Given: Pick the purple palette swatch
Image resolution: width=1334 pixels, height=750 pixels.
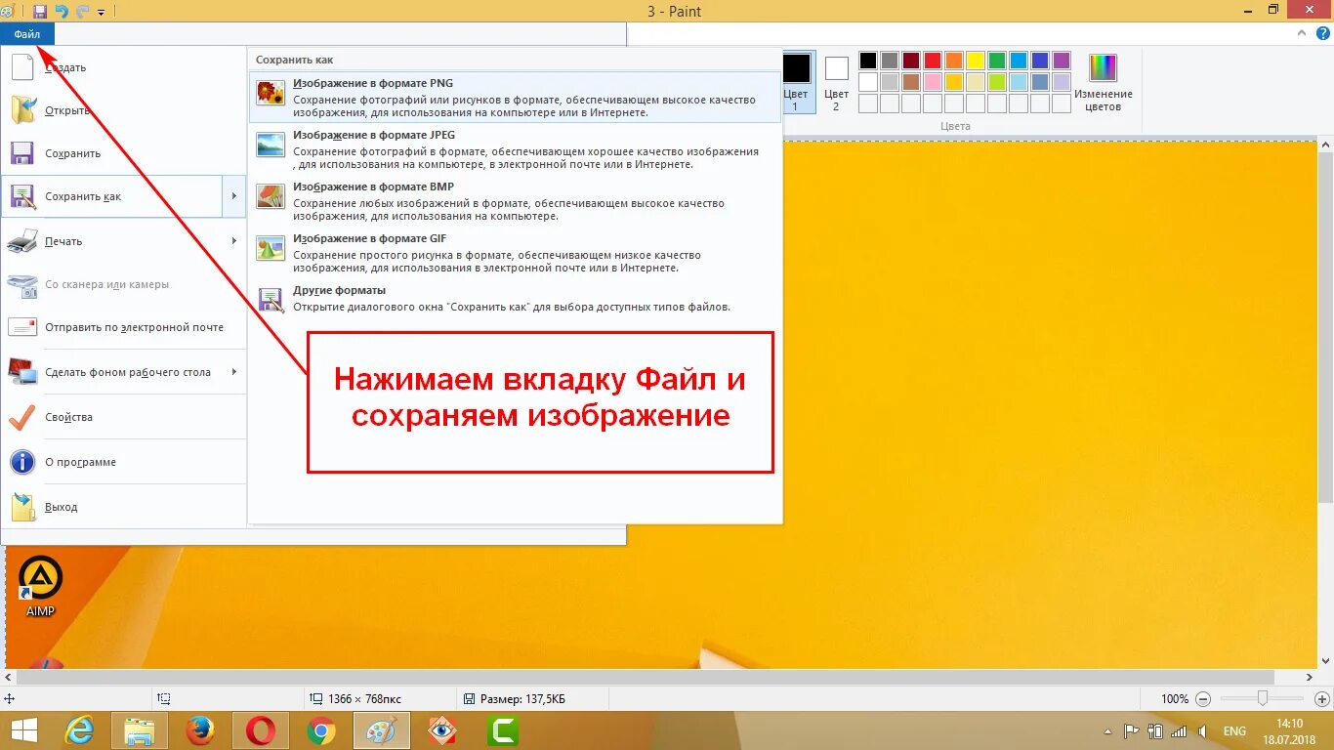Looking at the screenshot, I should 1062,61.
